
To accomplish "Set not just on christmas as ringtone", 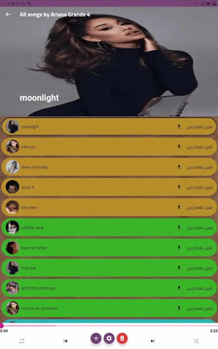I will coord(199,308).
